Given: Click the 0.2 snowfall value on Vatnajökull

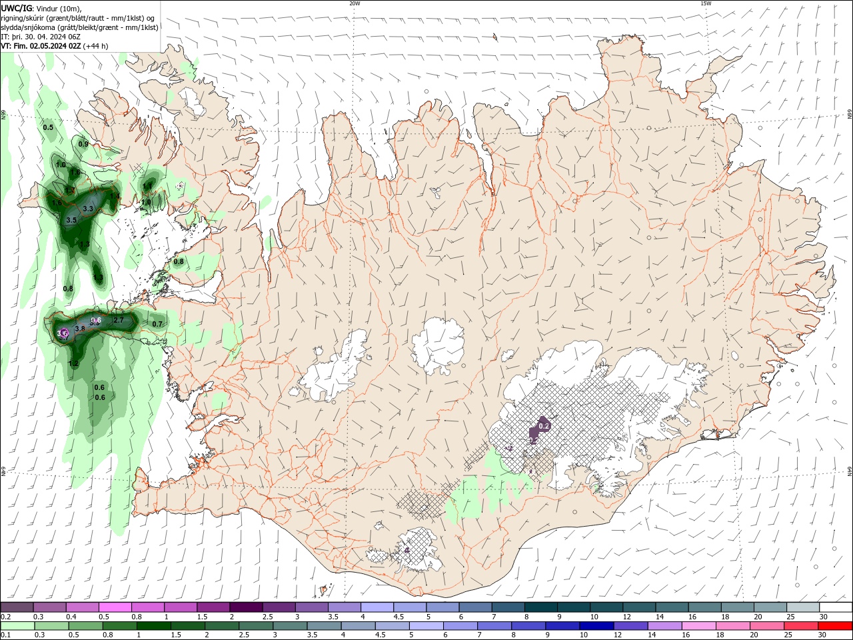Looking at the screenshot, I should coord(544,426).
